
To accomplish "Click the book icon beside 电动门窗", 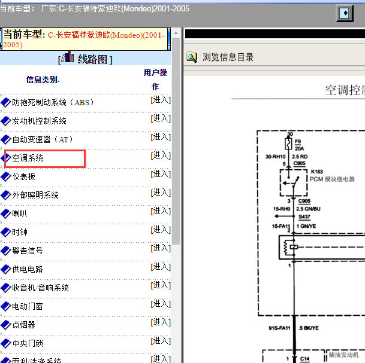I will click(6, 307).
